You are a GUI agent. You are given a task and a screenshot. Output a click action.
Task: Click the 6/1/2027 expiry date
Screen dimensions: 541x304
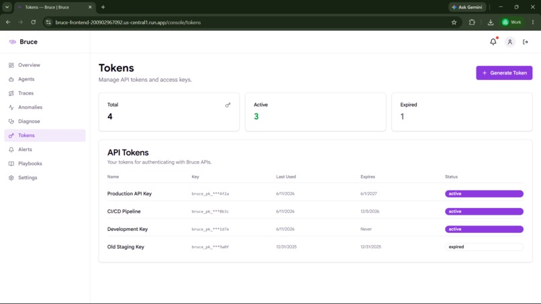368,193
